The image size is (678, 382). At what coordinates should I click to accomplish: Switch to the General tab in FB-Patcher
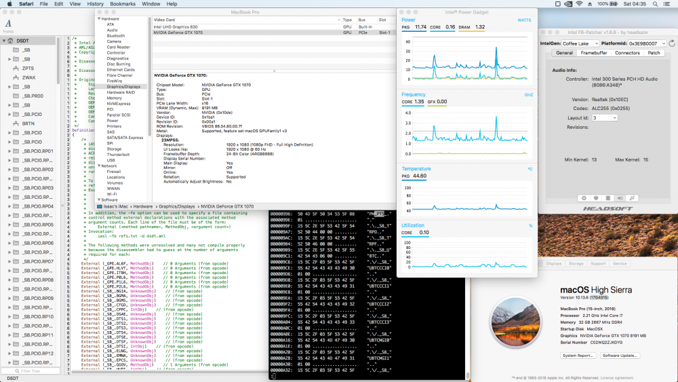click(x=564, y=53)
